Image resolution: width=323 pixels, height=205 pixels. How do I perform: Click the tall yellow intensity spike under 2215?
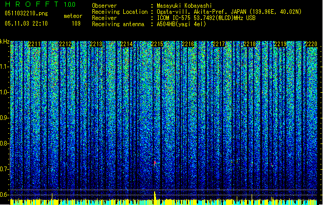(x=155, y=196)
